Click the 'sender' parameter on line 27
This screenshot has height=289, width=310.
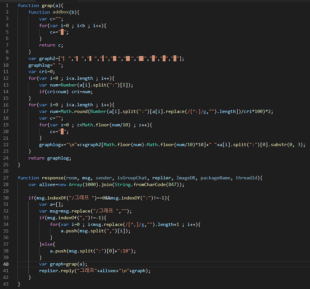tap(104, 178)
